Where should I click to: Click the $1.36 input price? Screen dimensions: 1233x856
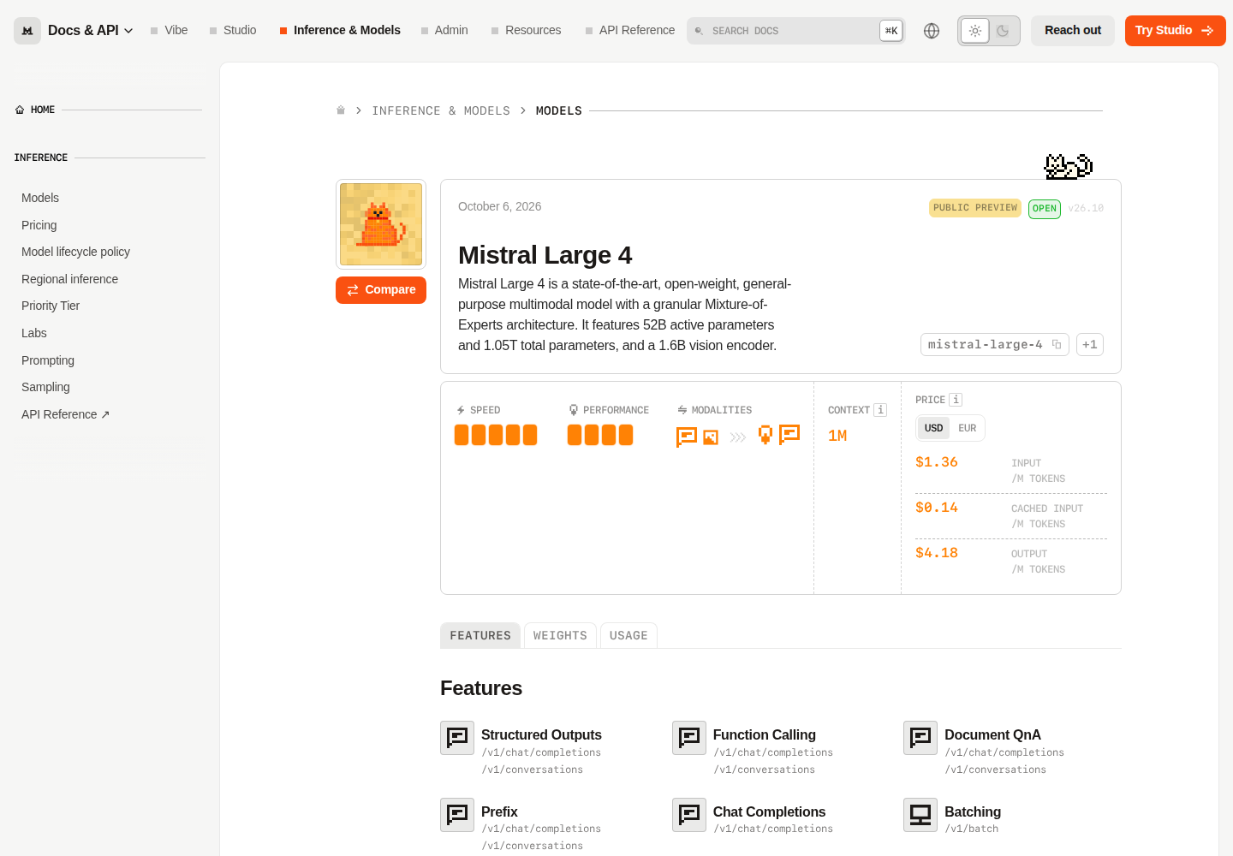(x=937, y=462)
